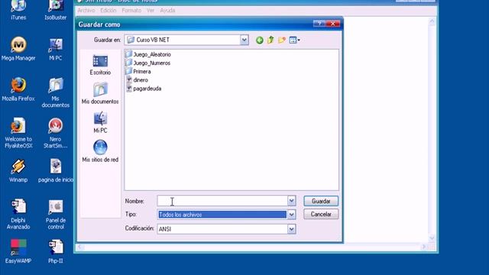Select the Juego_Aleatorio folder

click(x=148, y=54)
